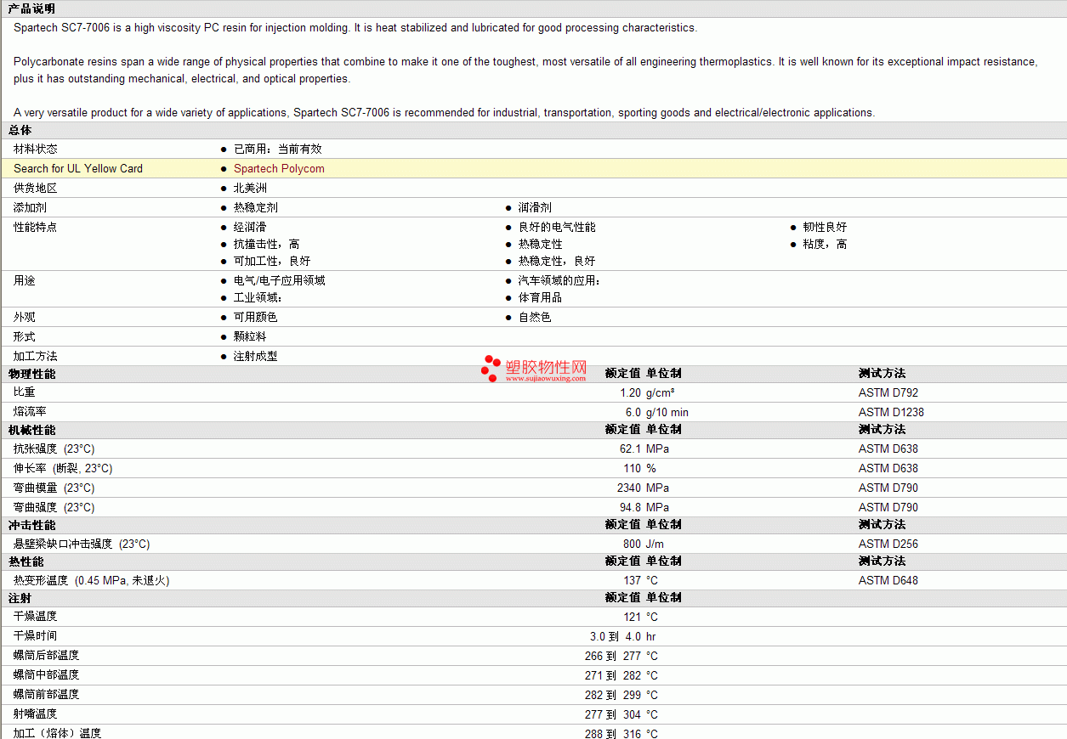Click the '伸长率 (断裂, 23°C)' property name
1067x739 pixels.
(63, 468)
